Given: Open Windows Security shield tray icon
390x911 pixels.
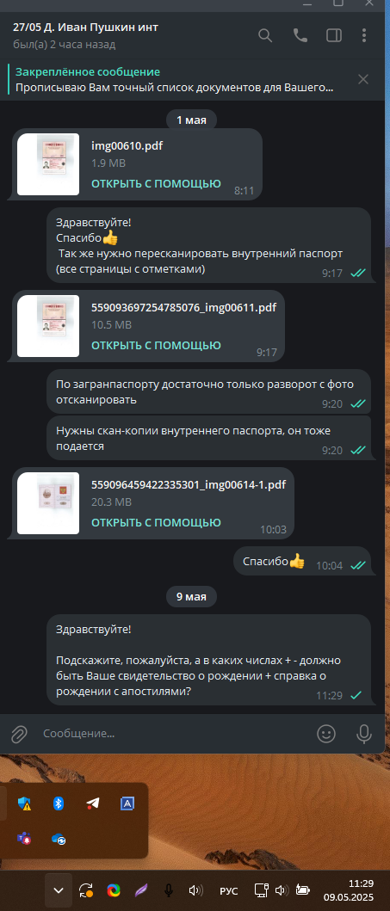Looking at the screenshot, I should coord(24,803).
